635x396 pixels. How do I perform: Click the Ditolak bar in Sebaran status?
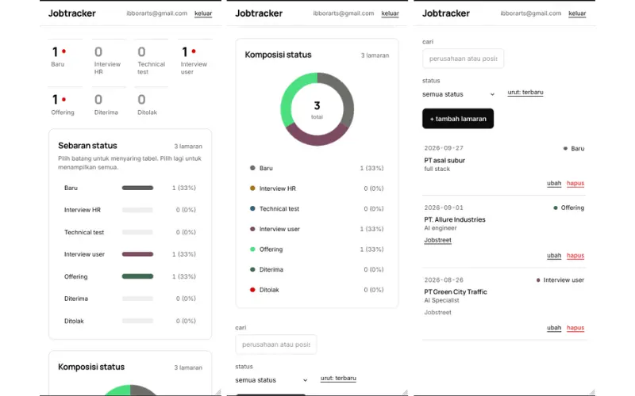pos(137,321)
